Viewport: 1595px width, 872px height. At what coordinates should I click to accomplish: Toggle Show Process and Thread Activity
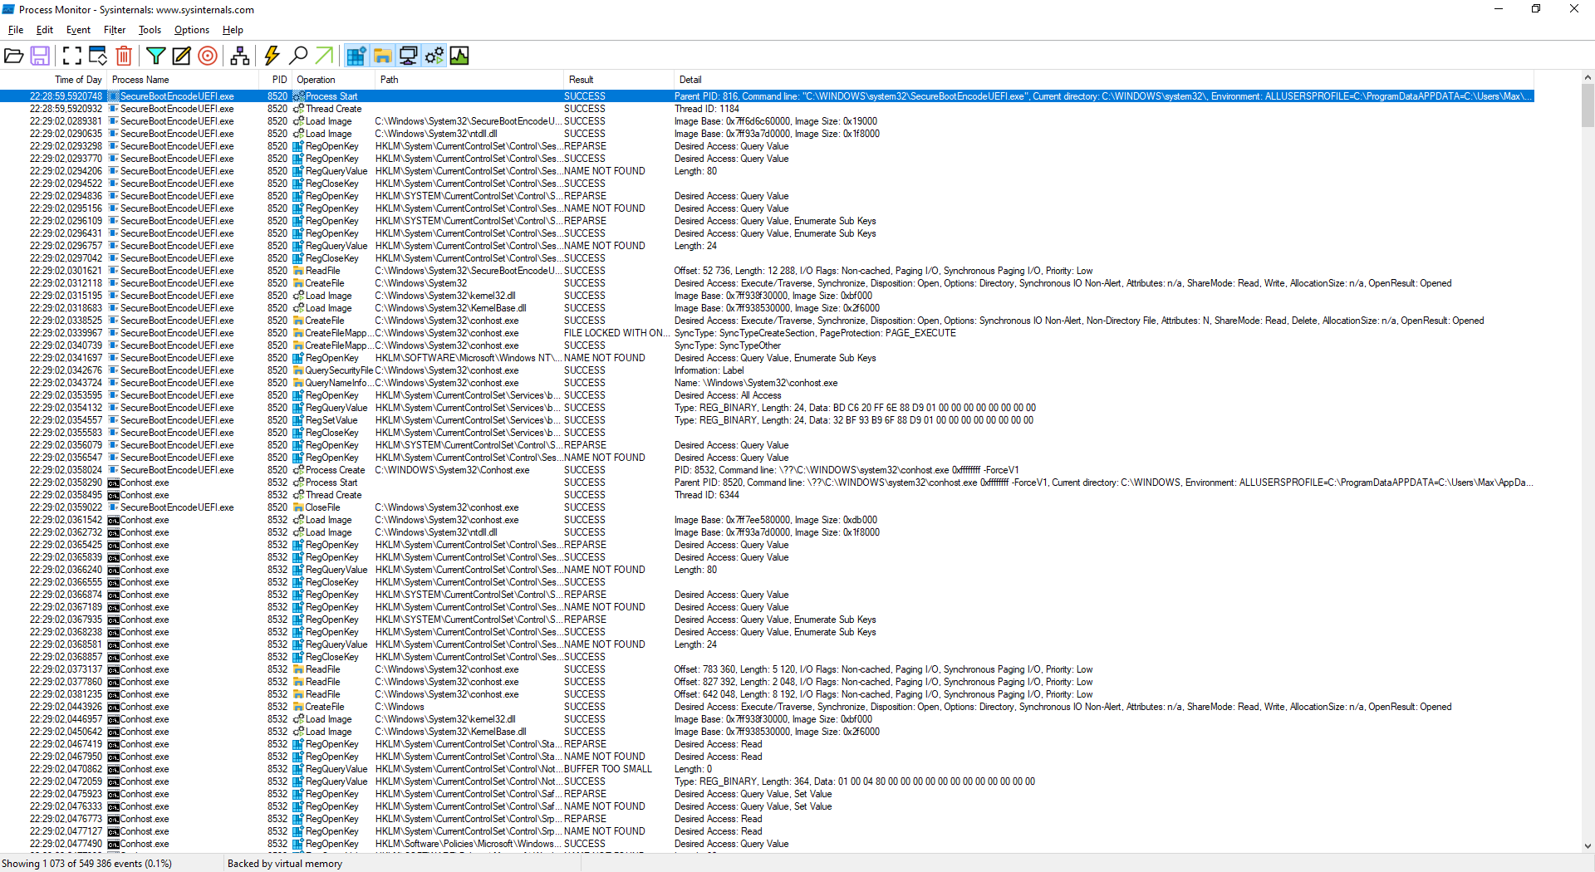pos(434,56)
